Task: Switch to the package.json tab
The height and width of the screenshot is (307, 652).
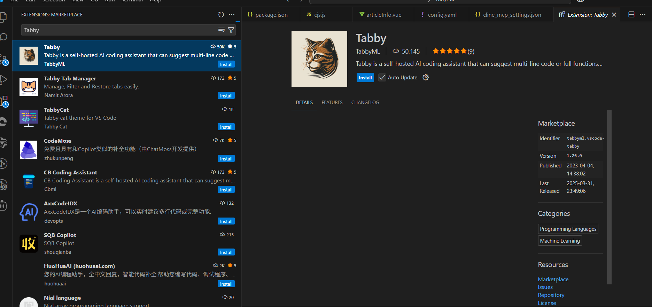Action: [271, 15]
